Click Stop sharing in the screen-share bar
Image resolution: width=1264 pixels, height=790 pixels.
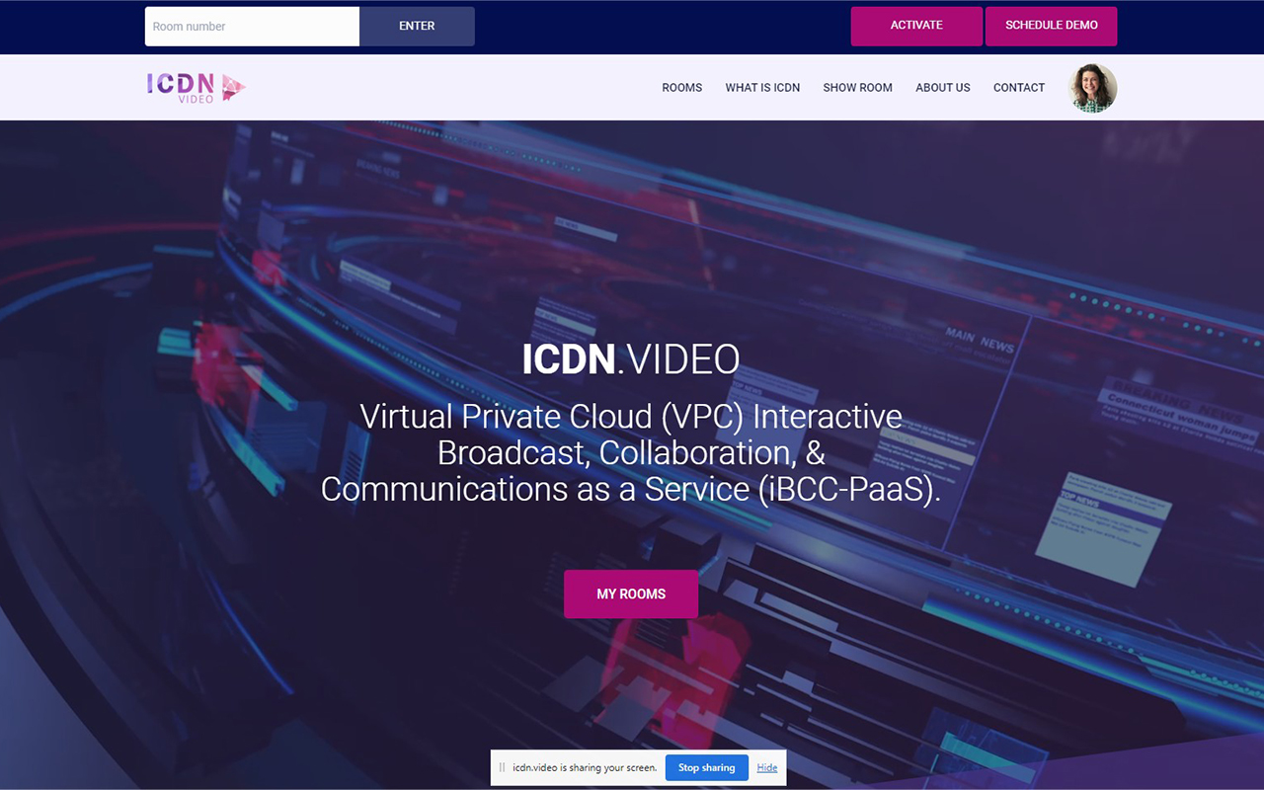pos(706,767)
